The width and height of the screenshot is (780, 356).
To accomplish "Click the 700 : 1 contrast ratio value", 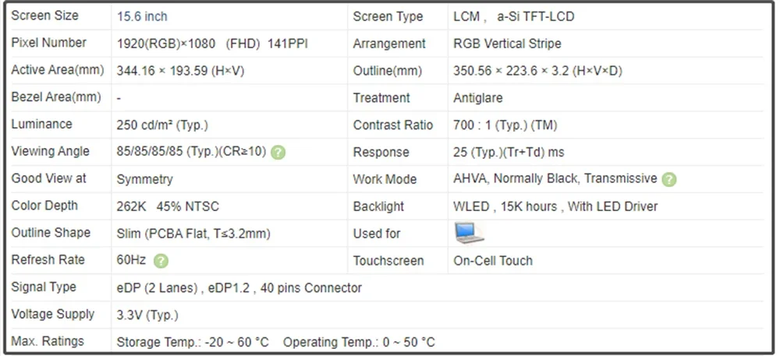I will tap(505, 125).
